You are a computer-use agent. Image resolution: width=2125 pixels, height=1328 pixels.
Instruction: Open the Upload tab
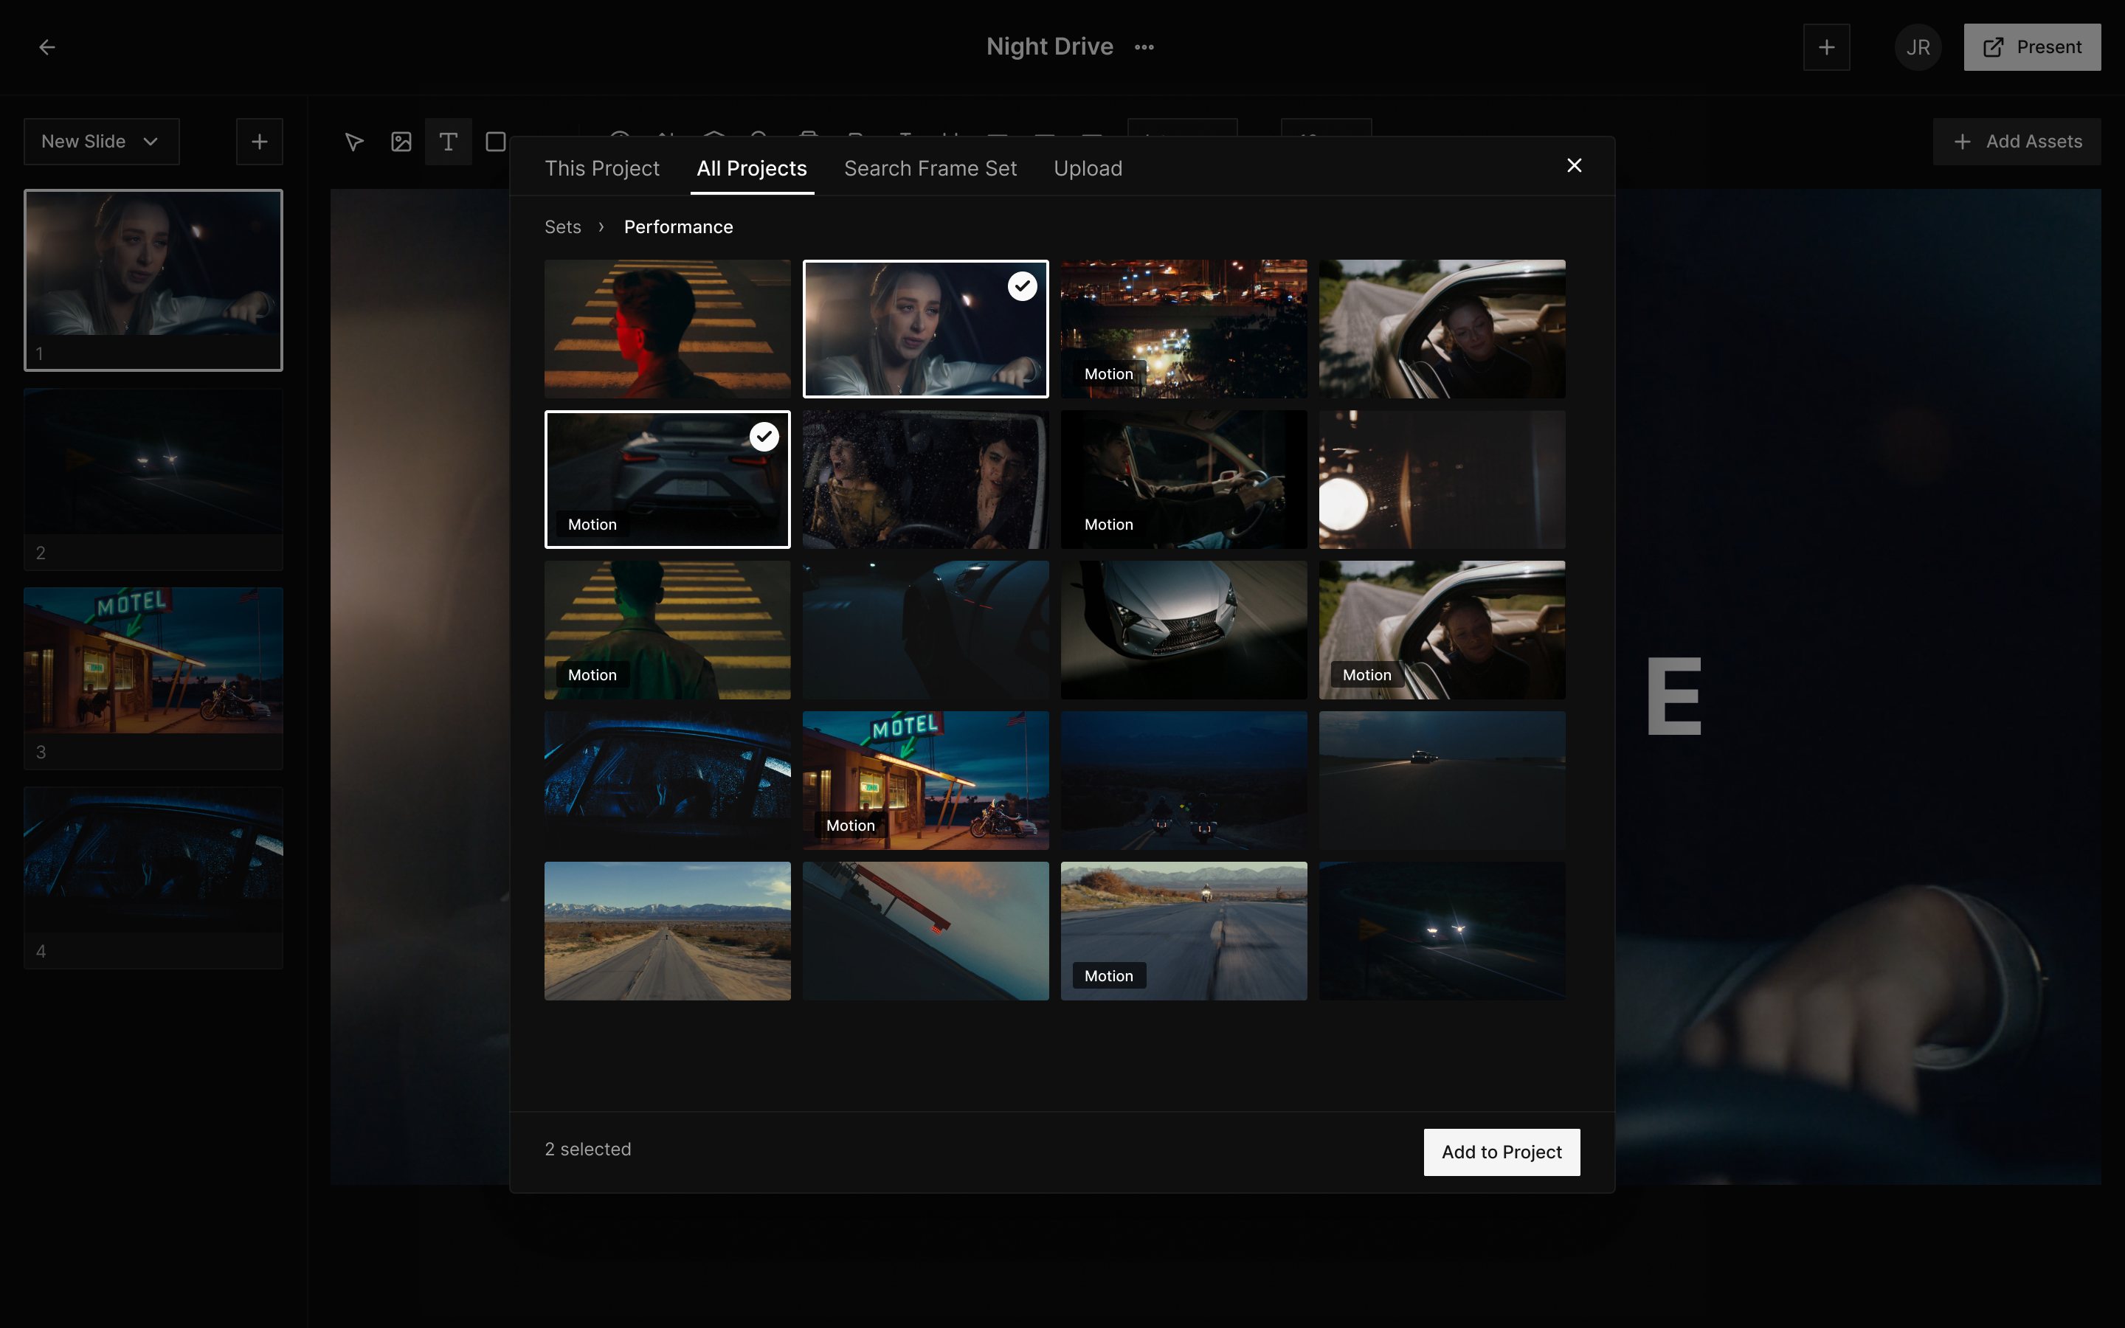click(x=1088, y=167)
